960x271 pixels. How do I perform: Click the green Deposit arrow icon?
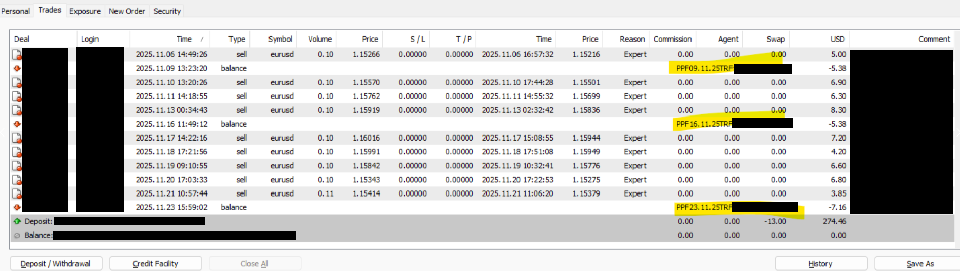[x=17, y=221]
